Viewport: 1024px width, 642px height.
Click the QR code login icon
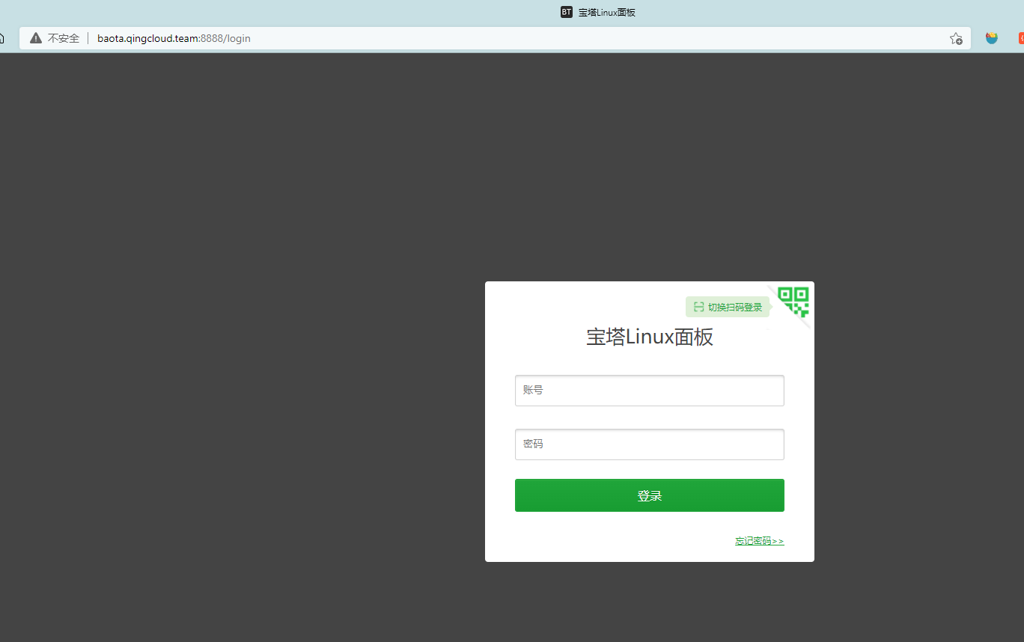(793, 302)
